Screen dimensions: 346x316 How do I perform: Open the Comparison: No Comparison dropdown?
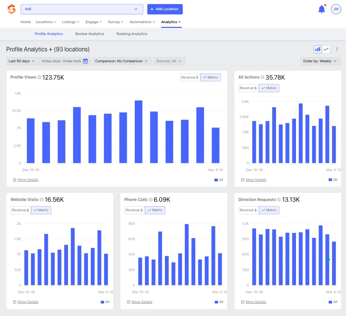click(122, 61)
